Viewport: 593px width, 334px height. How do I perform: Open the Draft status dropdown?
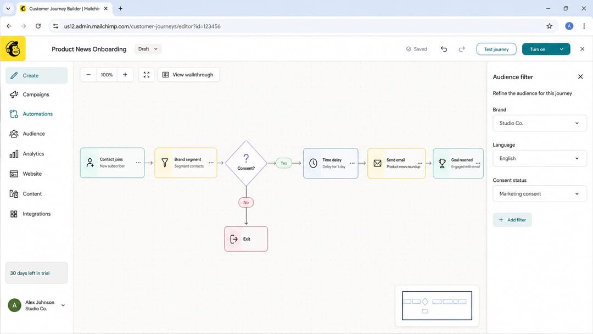[148, 49]
